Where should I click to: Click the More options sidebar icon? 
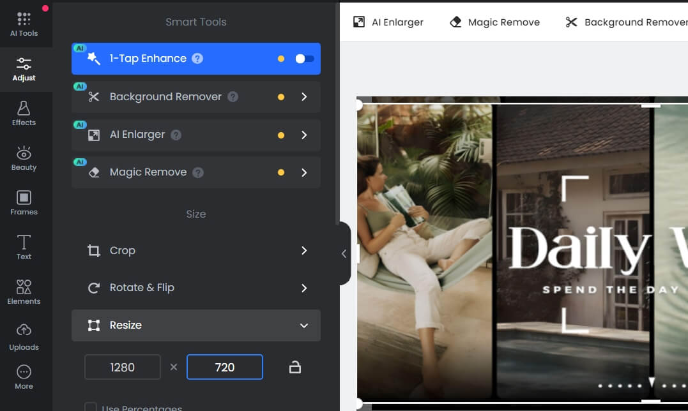pyautogui.click(x=24, y=377)
